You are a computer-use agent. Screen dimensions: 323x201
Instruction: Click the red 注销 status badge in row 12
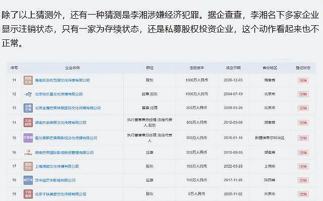pos(303,94)
